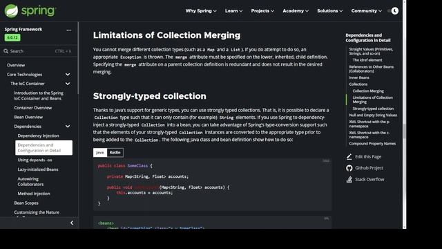442x249 pixels.
Task: Click the search magnifier icon
Action: coord(6,51)
